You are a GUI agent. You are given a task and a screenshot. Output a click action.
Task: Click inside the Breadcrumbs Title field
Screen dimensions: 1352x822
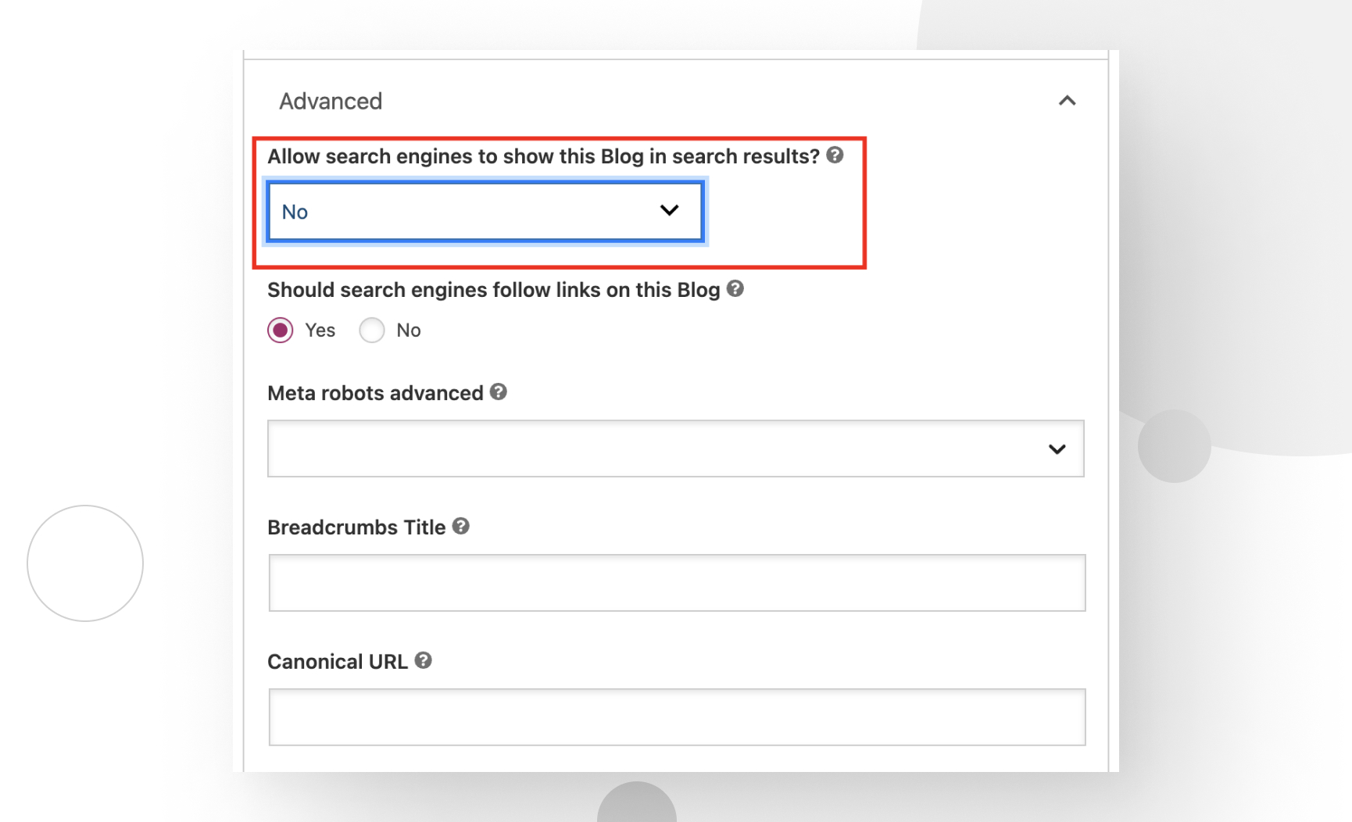(676, 583)
